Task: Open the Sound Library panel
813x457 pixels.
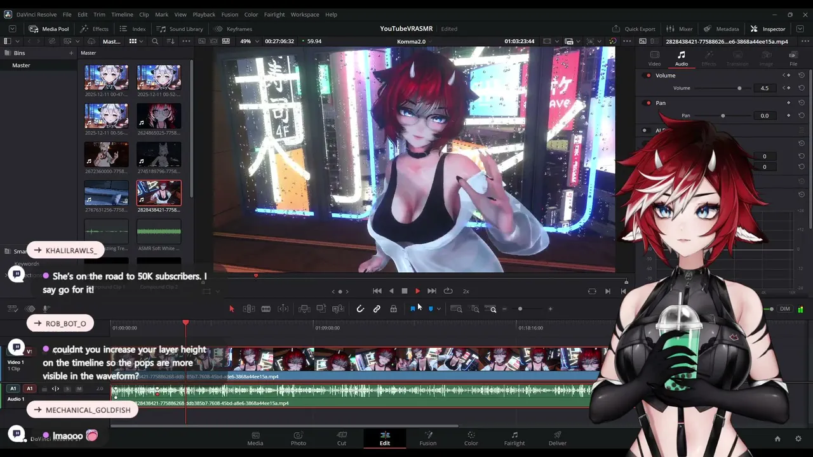Action: pyautogui.click(x=180, y=29)
